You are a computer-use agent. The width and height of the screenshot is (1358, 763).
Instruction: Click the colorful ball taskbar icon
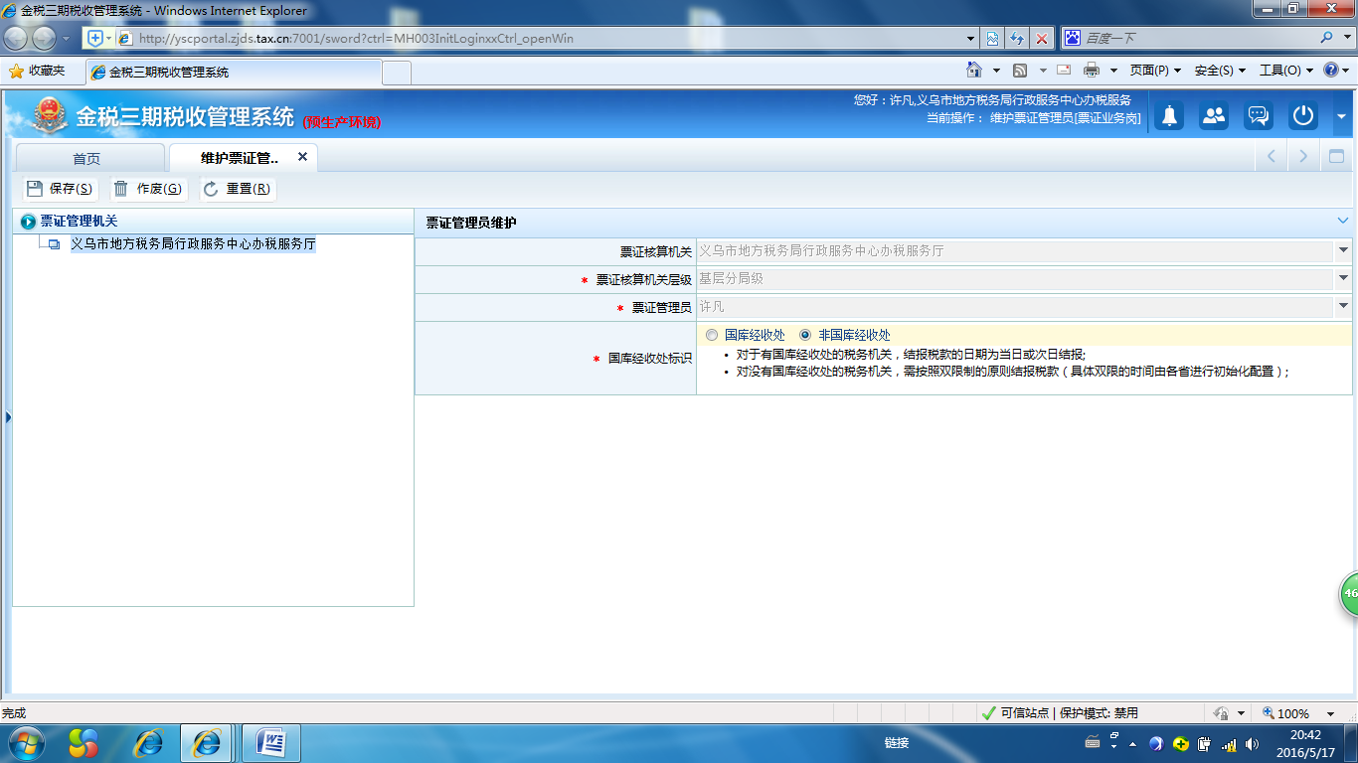point(84,743)
